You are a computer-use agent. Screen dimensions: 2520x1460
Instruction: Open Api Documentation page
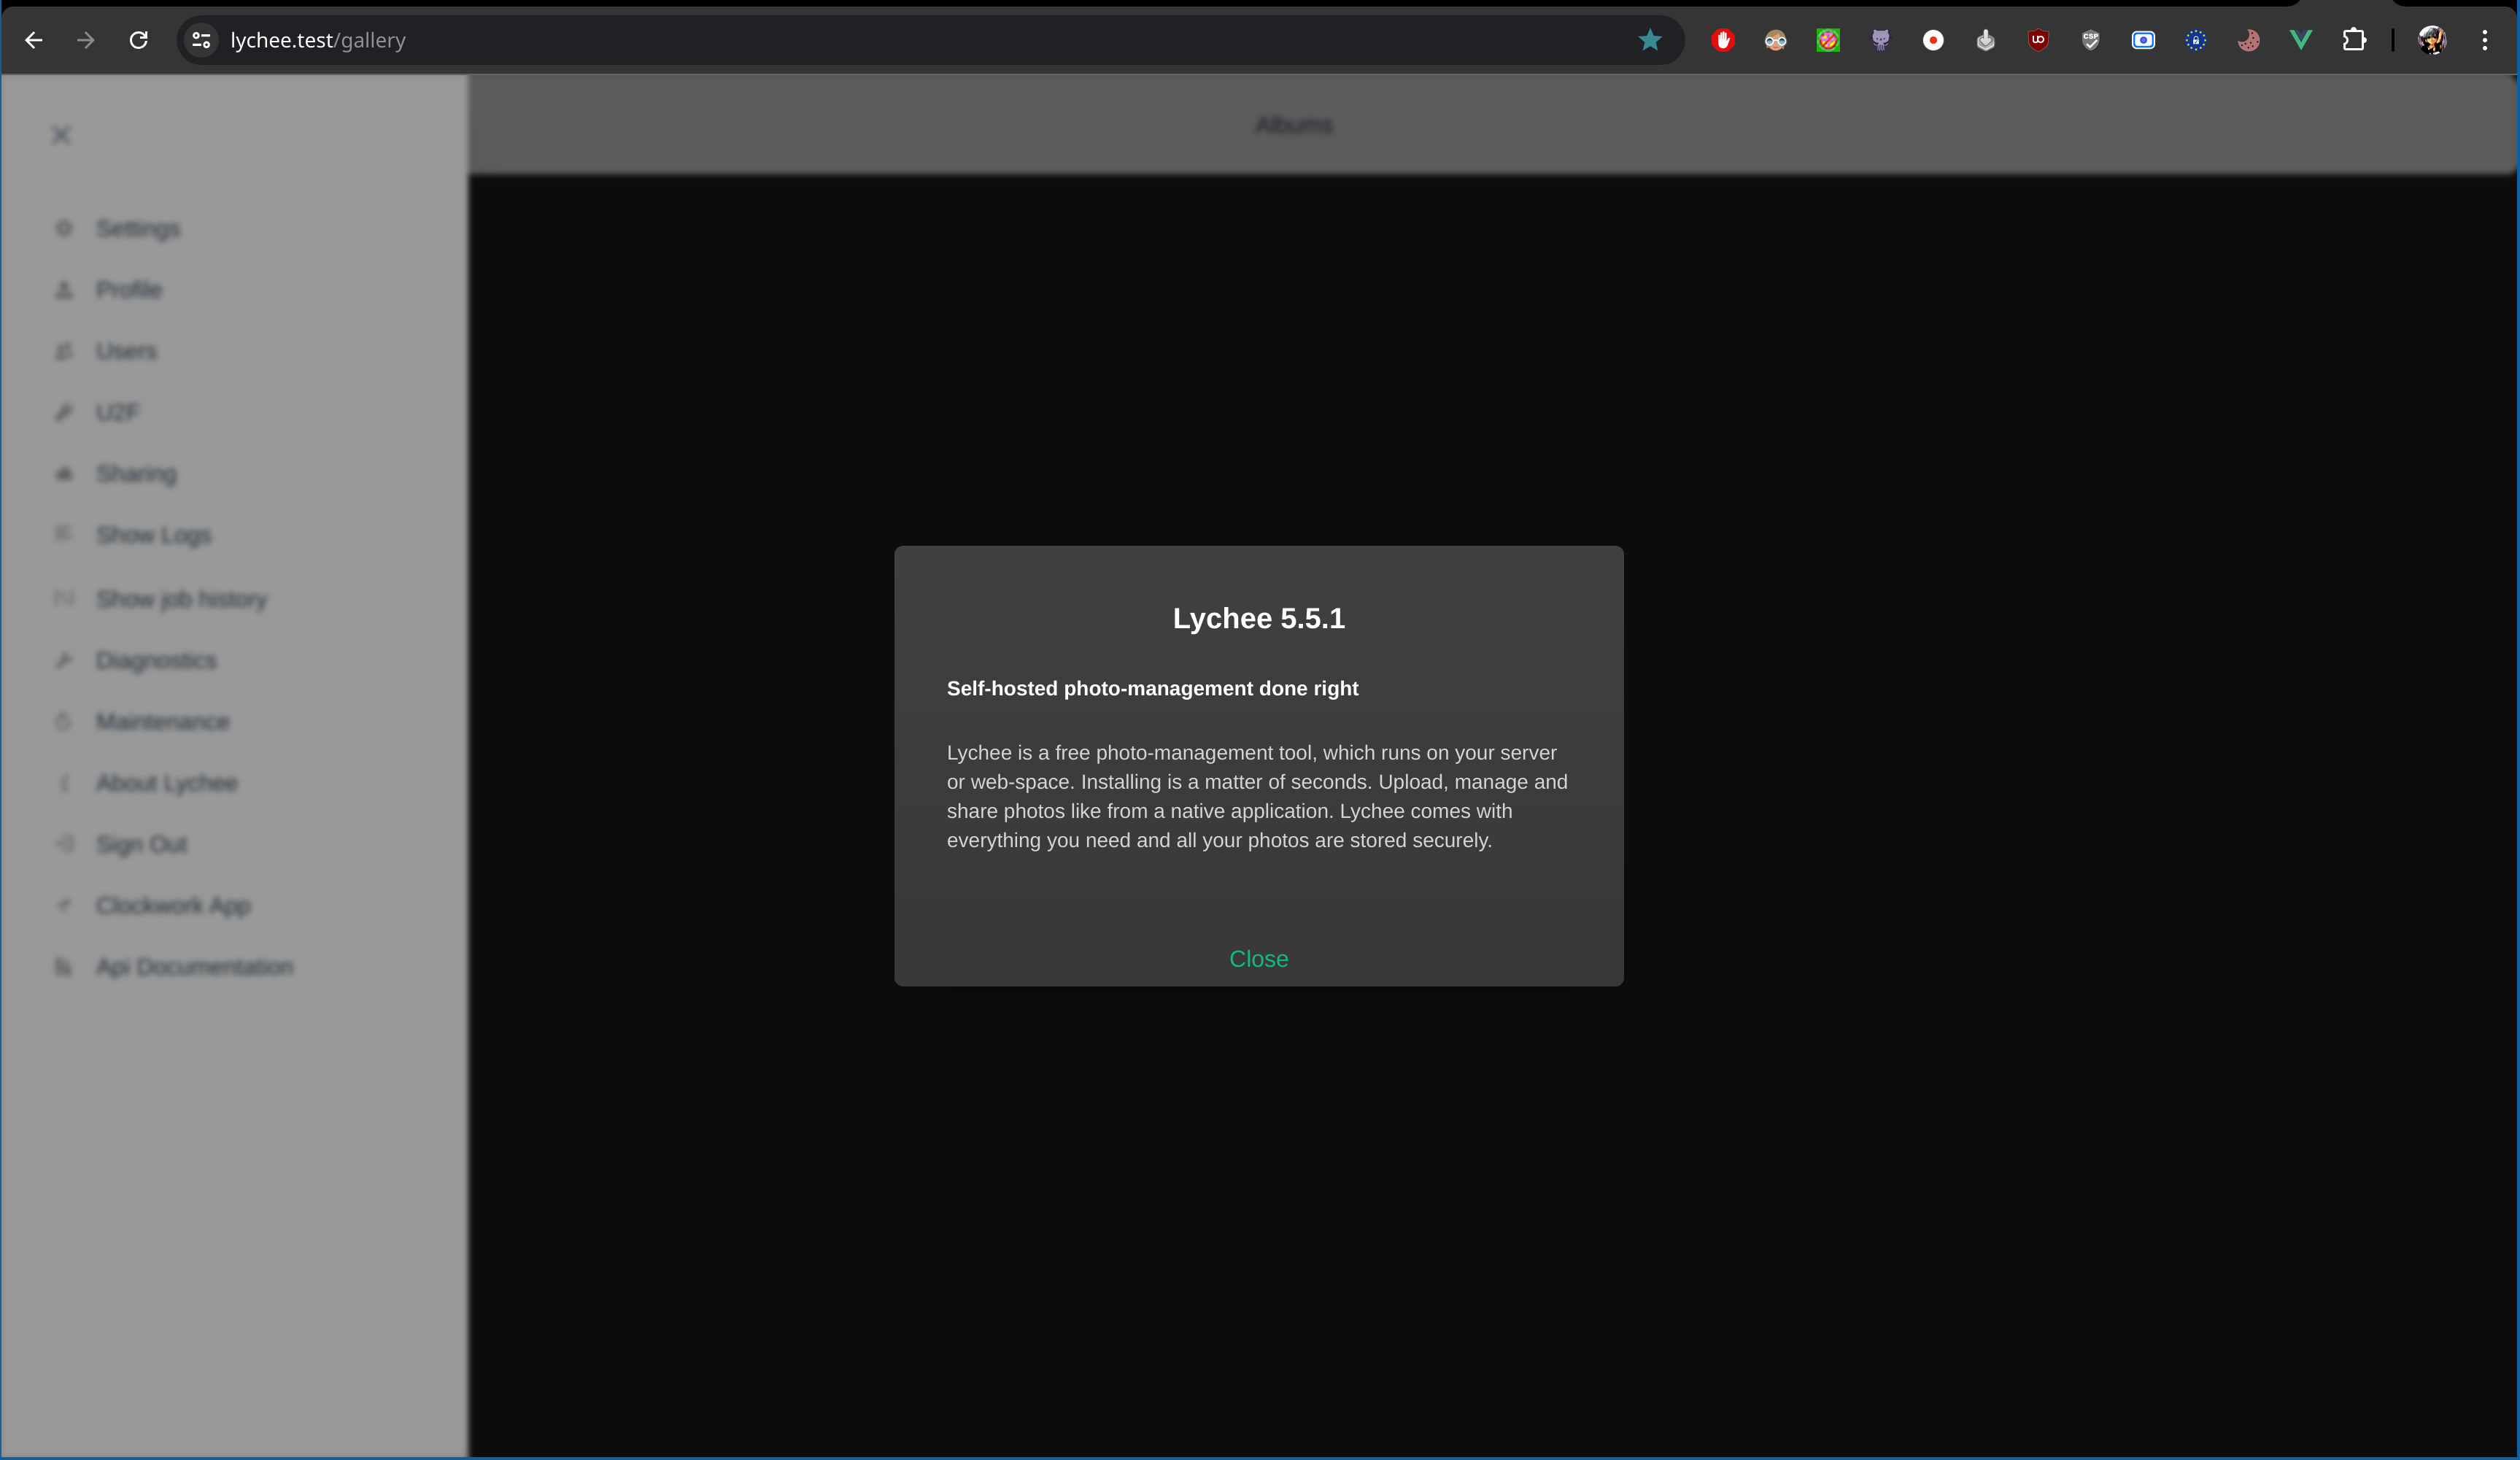[x=195, y=966]
